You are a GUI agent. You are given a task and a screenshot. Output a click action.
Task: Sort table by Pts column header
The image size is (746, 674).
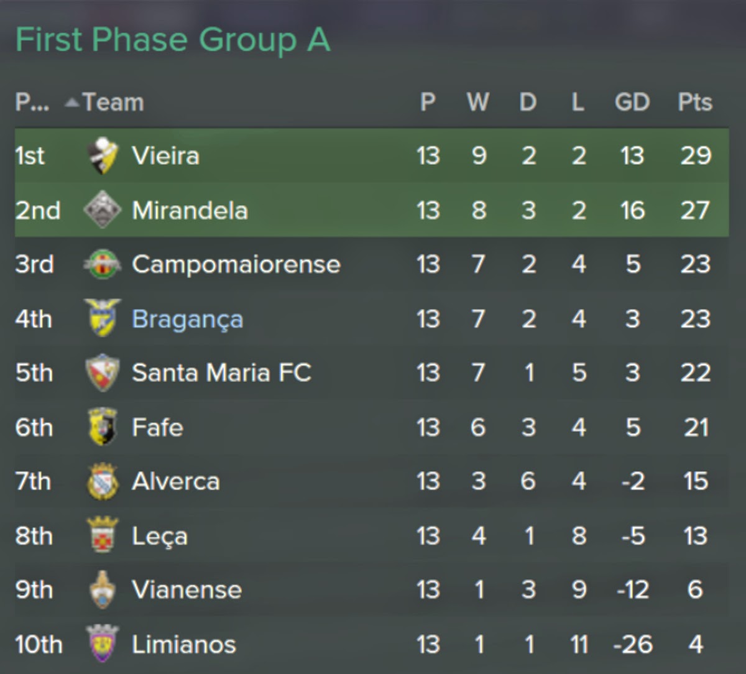[695, 102]
